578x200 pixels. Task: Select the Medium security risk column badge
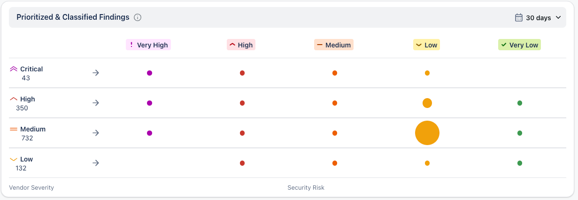pos(334,45)
